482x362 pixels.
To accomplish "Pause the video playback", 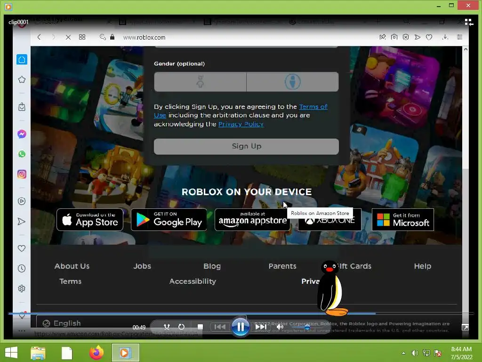I will [240, 327].
